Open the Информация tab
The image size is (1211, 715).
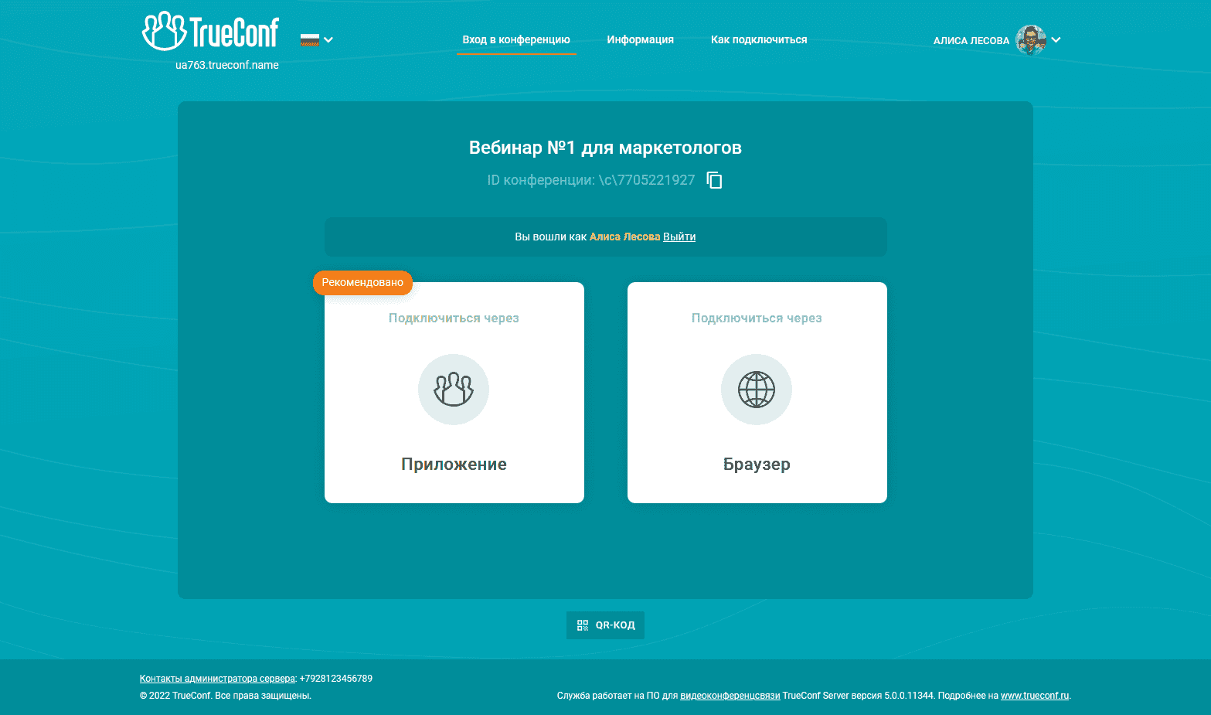pyautogui.click(x=640, y=39)
